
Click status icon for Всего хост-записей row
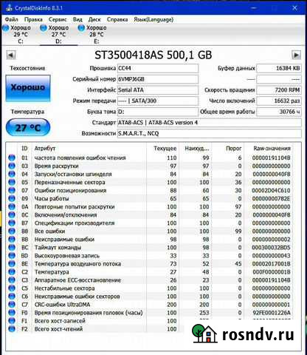(x=12, y=320)
